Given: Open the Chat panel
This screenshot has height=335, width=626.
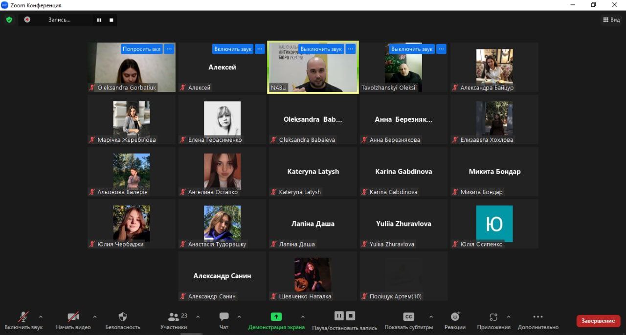Looking at the screenshot, I should click(x=224, y=317).
